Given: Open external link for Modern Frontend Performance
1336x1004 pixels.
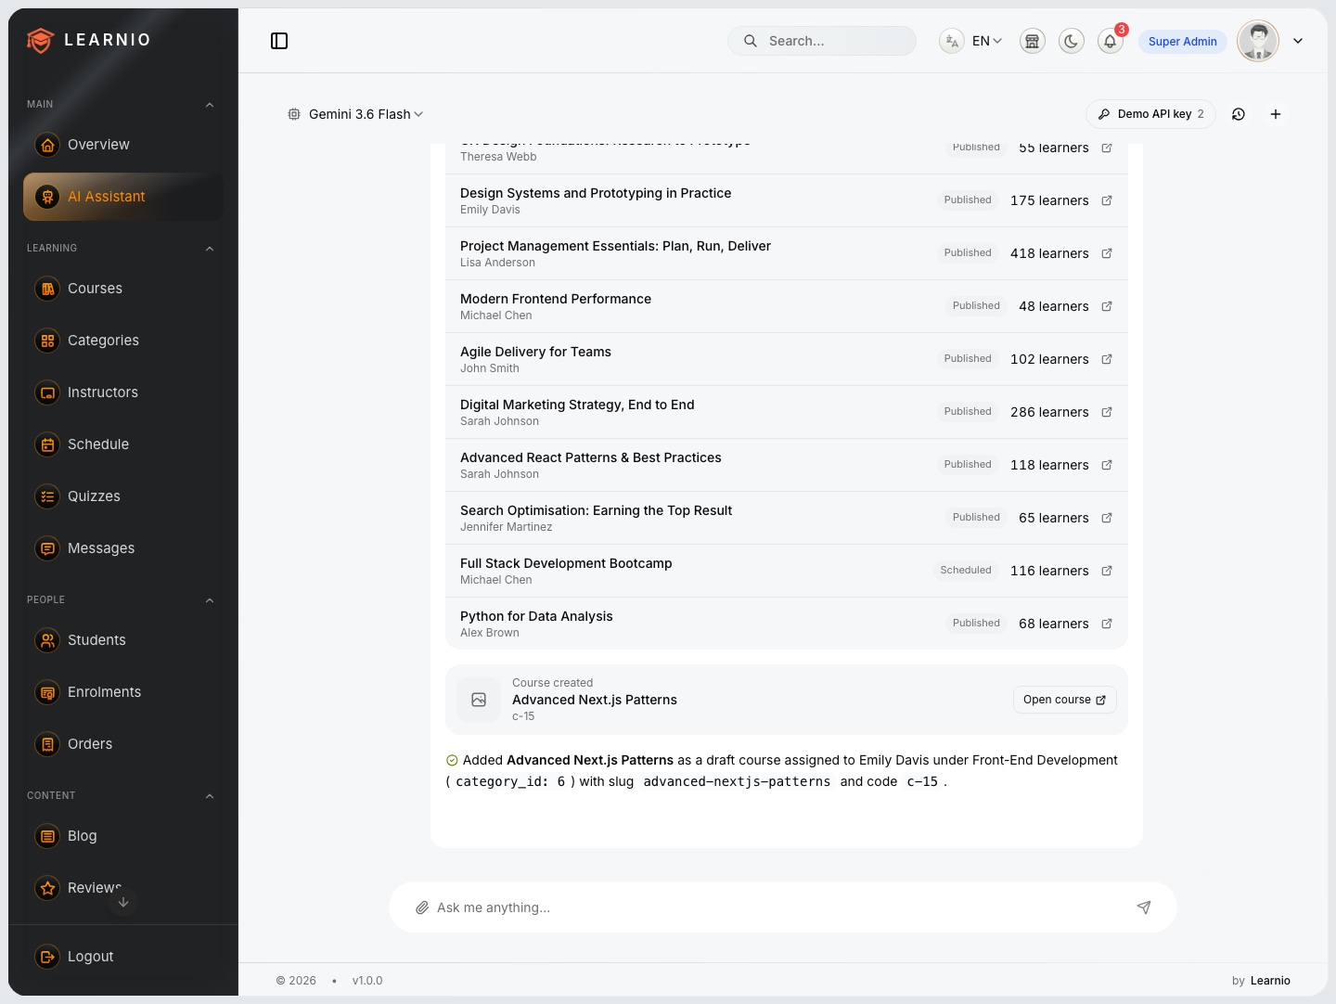Looking at the screenshot, I should (x=1107, y=306).
